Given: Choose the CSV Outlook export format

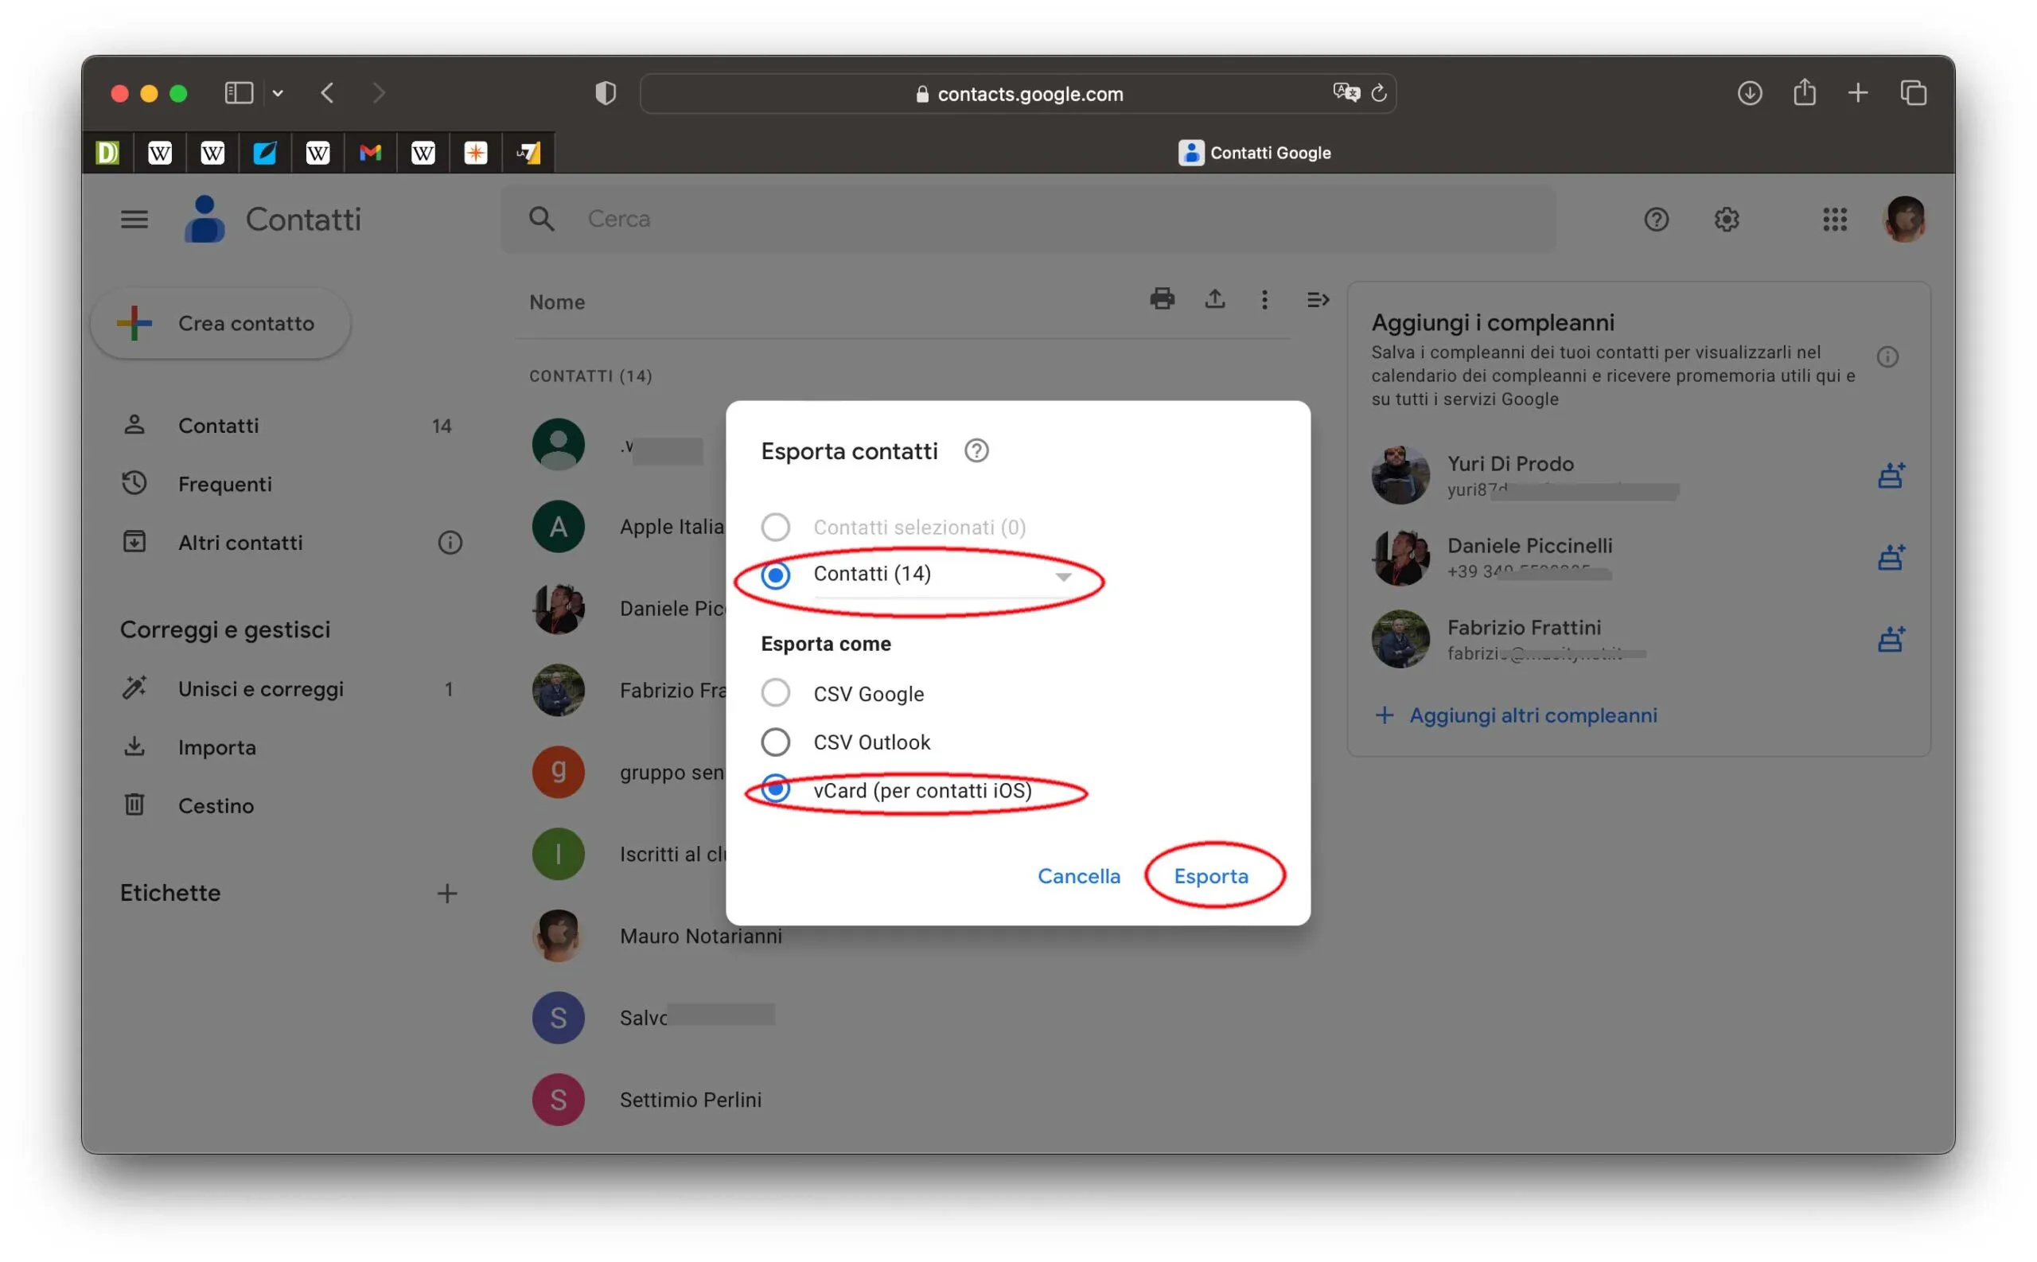Looking at the screenshot, I should click(x=774, y=741).
